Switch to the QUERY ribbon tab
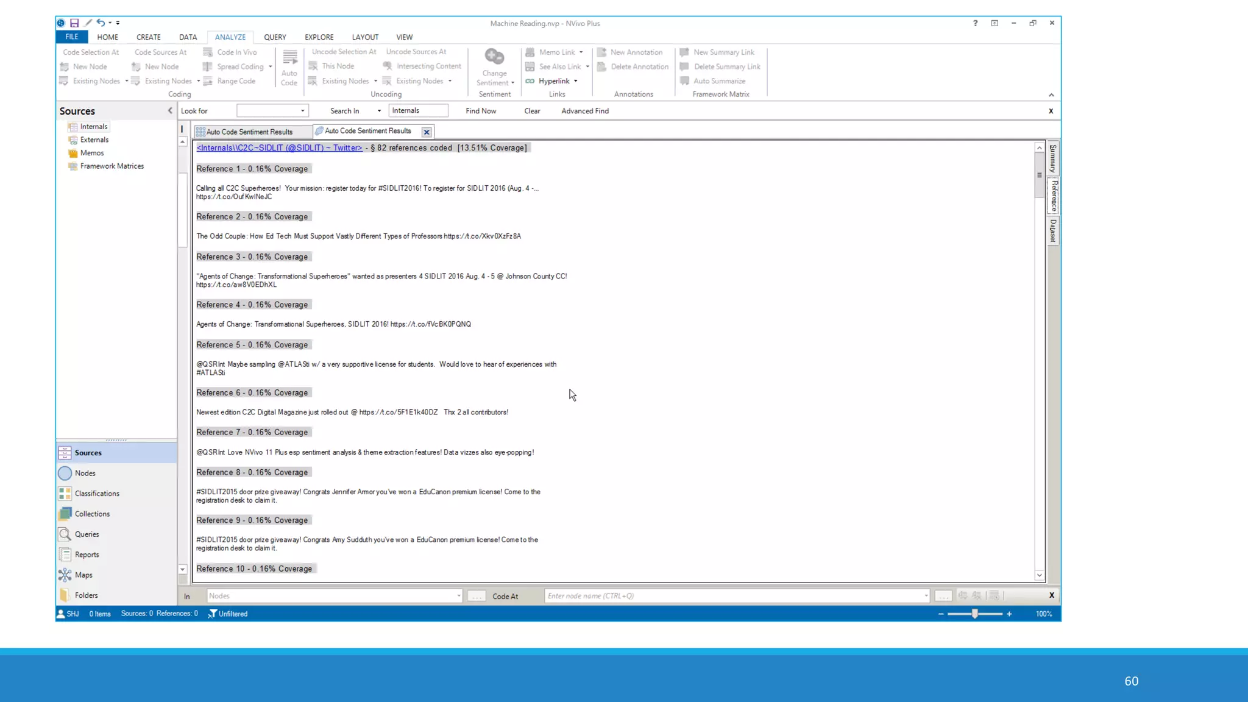Viewport: 1248px width, 702px height. click(x=275, y=37)
